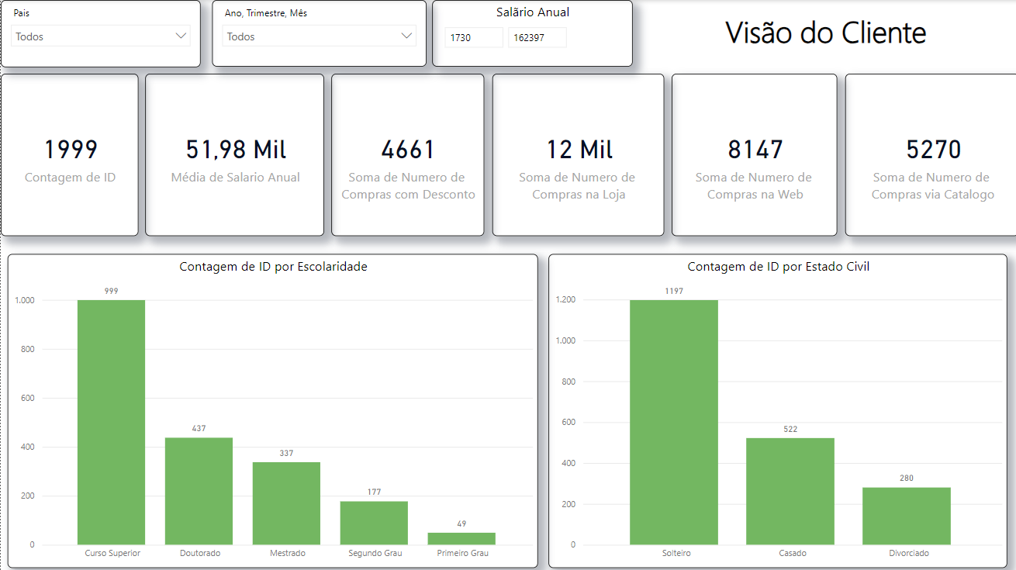Viewport: 1016px width, 570px height.
Task: Select the Soma de Compras com Desconto card
Action: coord(407,154)
